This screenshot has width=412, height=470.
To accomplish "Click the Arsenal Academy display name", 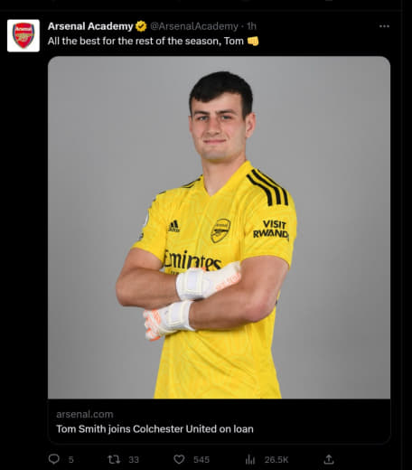I will pyautogui.click(x=90, y=26).
